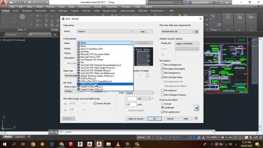
Task: Open Shade plot Legacy wireframe dropdown
Action: 187,44
